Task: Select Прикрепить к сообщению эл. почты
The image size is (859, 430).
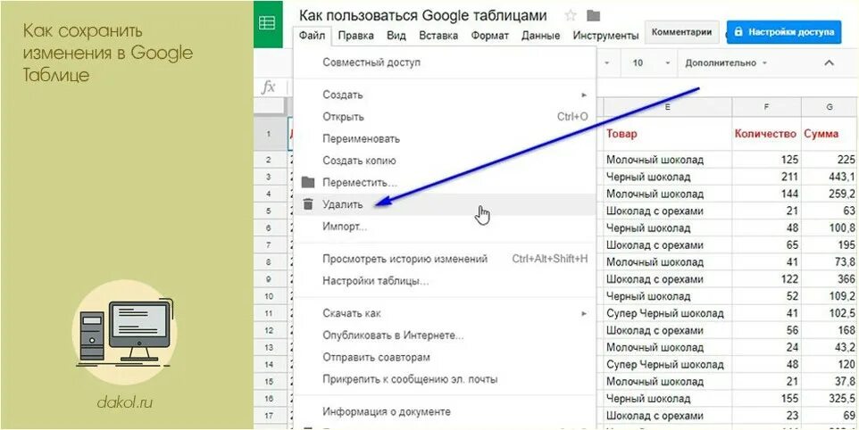Action: point(445,379)
